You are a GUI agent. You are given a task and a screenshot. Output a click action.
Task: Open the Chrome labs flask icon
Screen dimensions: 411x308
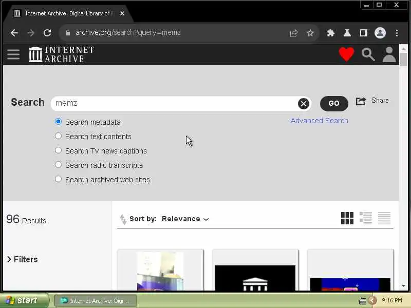pos(347,33)
